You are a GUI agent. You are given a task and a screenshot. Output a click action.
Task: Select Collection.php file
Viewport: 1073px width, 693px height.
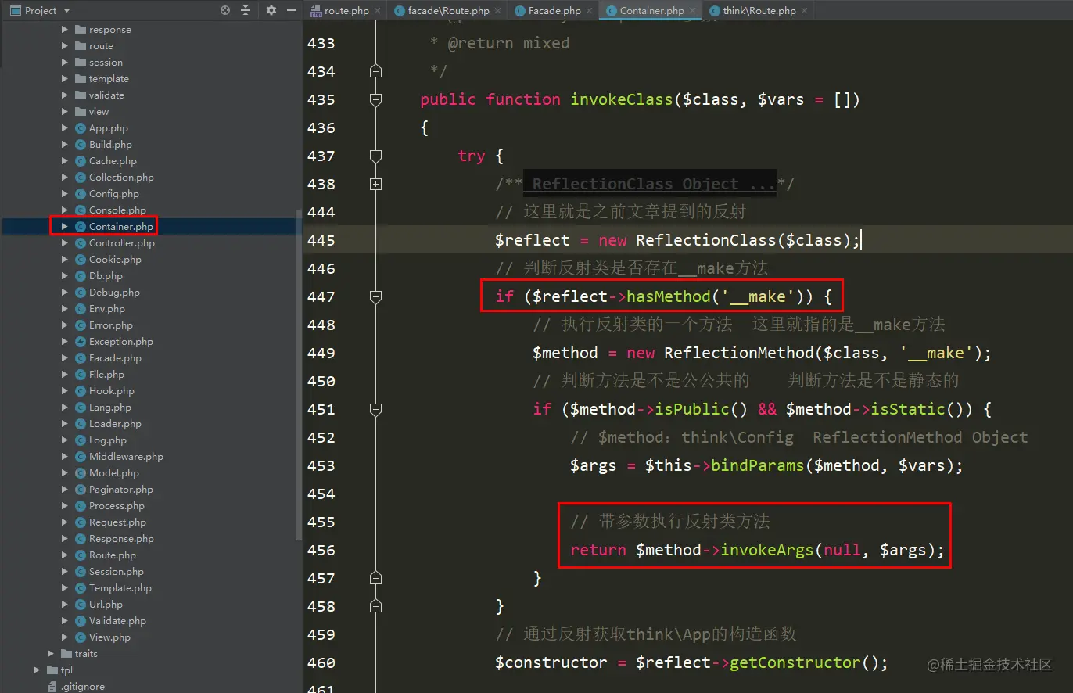tap(121, 178)
